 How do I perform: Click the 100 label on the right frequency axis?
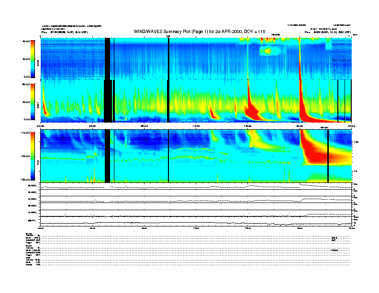coord(356,142)
